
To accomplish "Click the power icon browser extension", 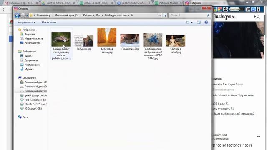I will point(225,9).
